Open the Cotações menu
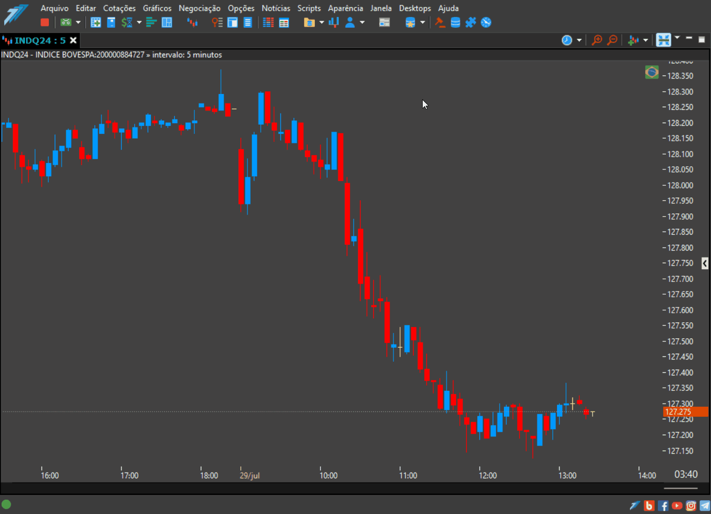This screenshot has height=514, width=711. coord(119,8)
